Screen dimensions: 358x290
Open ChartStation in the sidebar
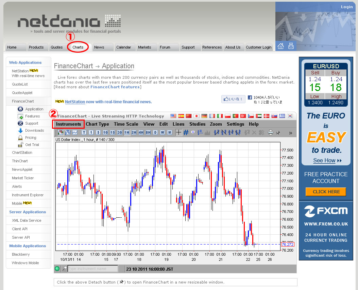coord(22,152)
